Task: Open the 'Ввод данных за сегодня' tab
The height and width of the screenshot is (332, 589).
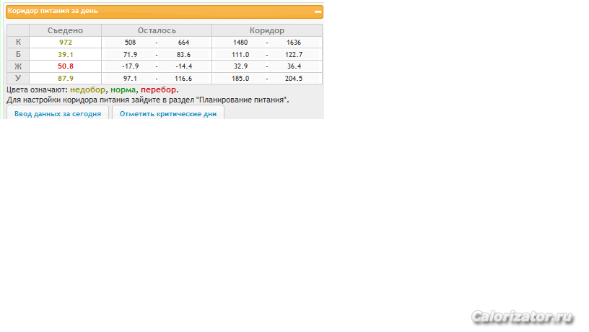Action: click(58, 114)
